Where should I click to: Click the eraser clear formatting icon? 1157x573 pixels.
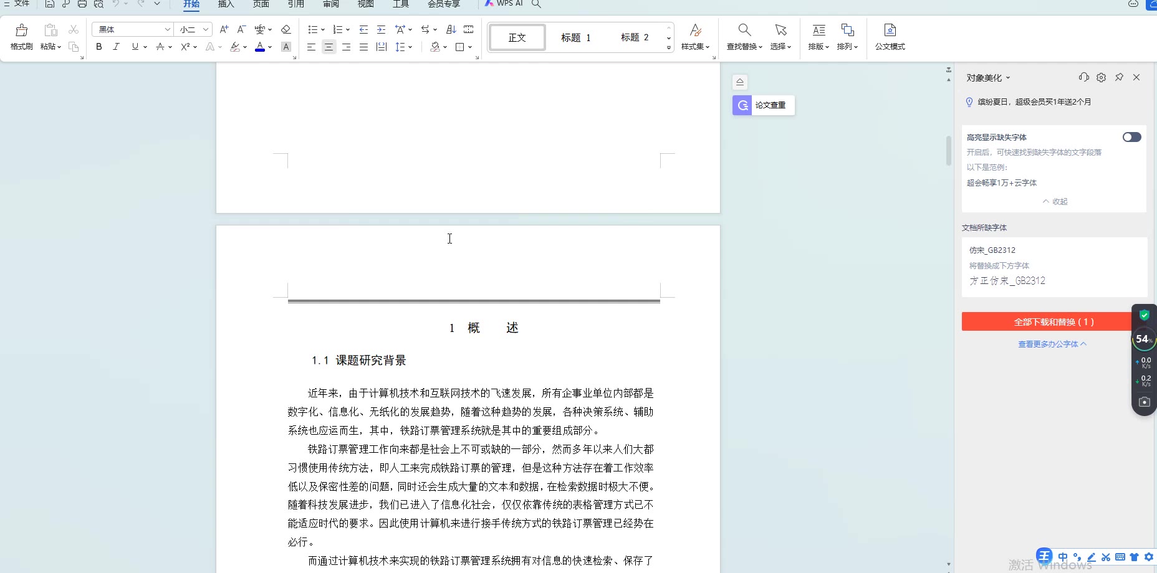point(286,29)
